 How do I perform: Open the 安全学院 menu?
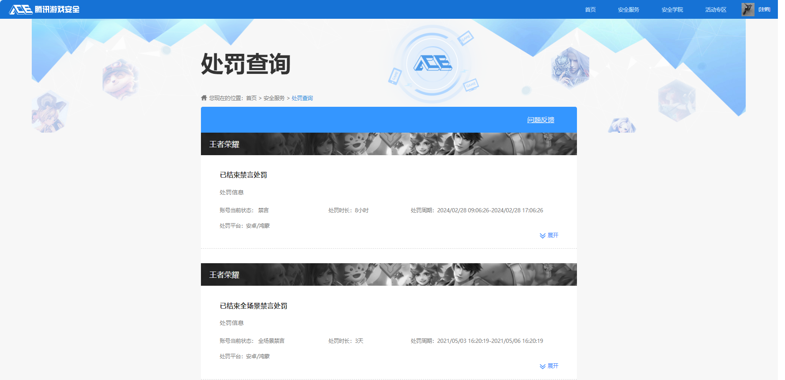672,10
